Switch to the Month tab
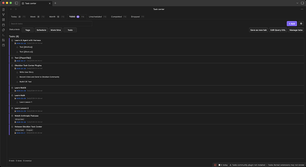The height and width of the screenshot is (167, 306). coord(57,17)
